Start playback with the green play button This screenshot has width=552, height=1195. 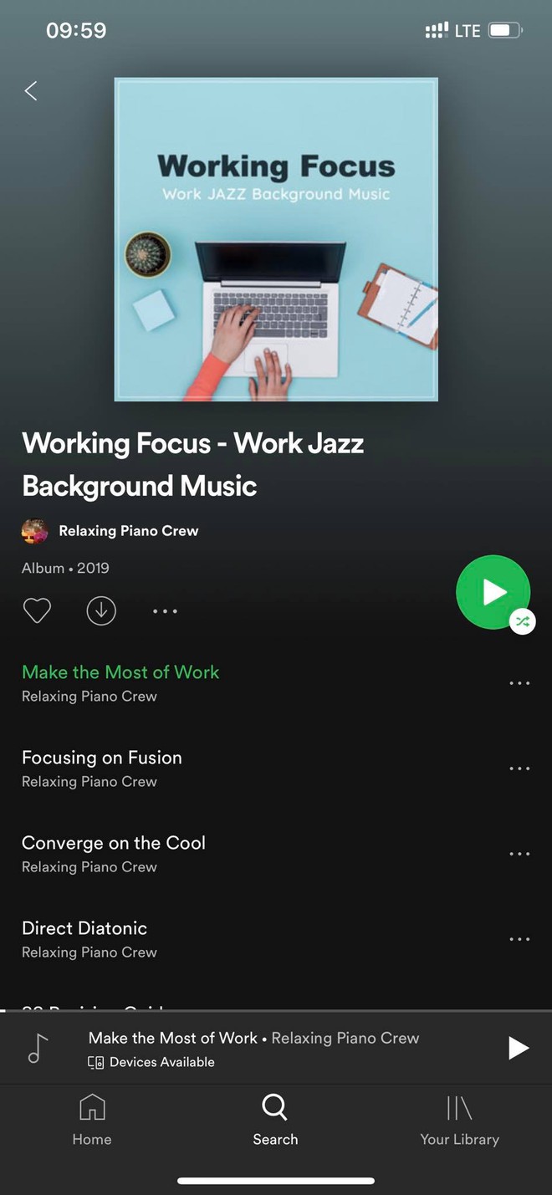pyautogui.click(x=493, y=592)
